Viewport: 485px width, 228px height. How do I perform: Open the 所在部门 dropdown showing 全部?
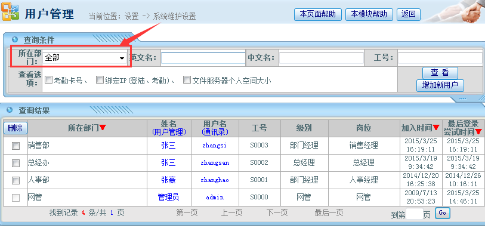coord(85,58)
